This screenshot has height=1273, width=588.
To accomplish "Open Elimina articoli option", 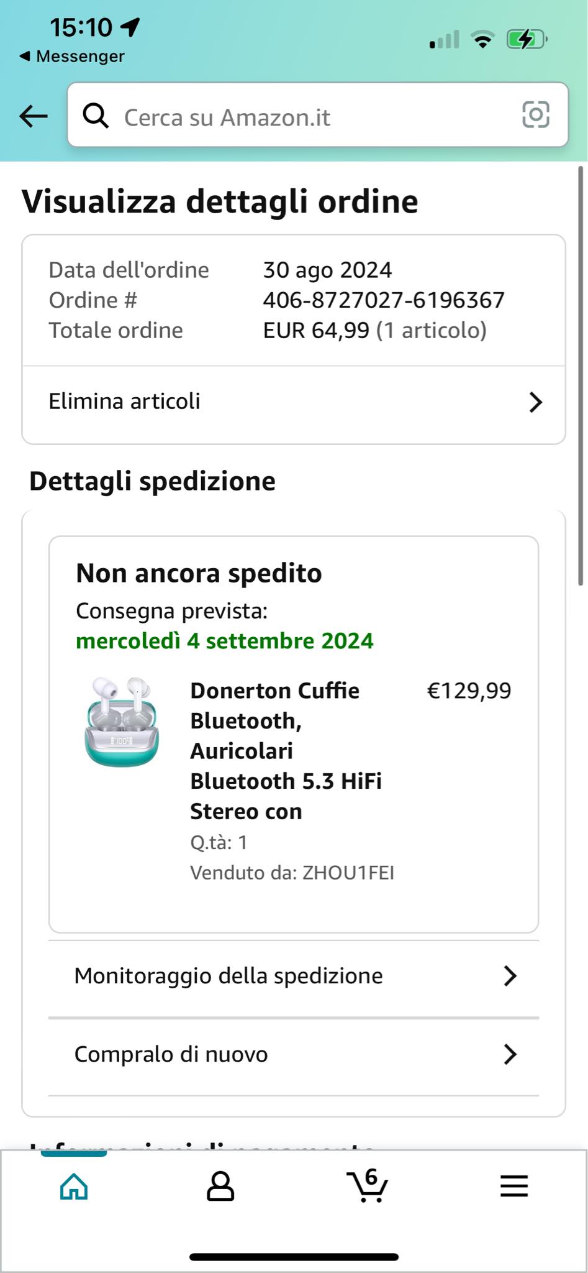I will click(125, 402).
